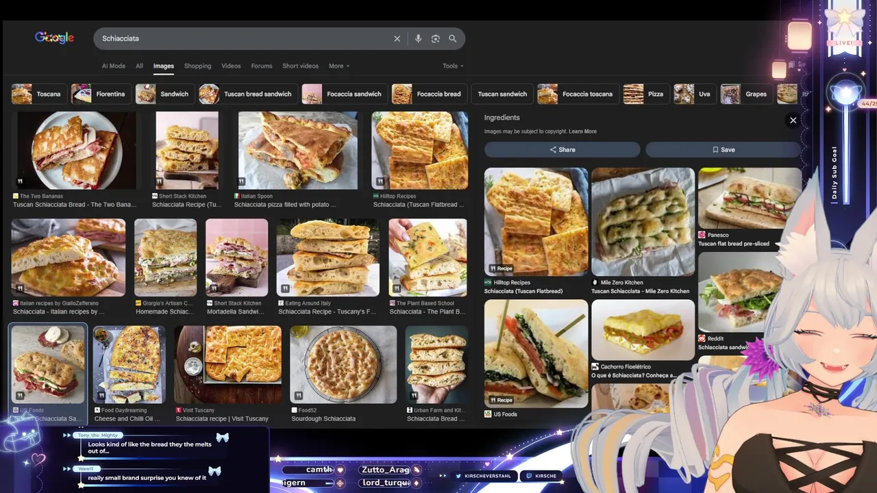Image resolution: width=877 pixels, height=493 pixels.
Task: Open Italian Spoon pizza image result
Action: pyautogui.click(x=297, y=151)
